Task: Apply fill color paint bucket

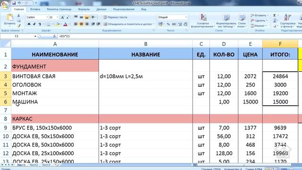Action: (x=58, y=24)
